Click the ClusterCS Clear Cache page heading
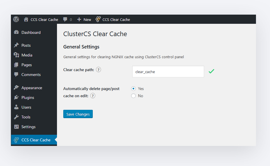 point(95,34)
